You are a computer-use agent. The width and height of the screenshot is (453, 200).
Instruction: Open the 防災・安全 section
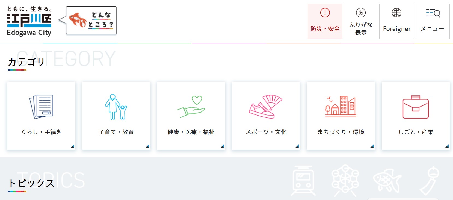click(325, 20)
